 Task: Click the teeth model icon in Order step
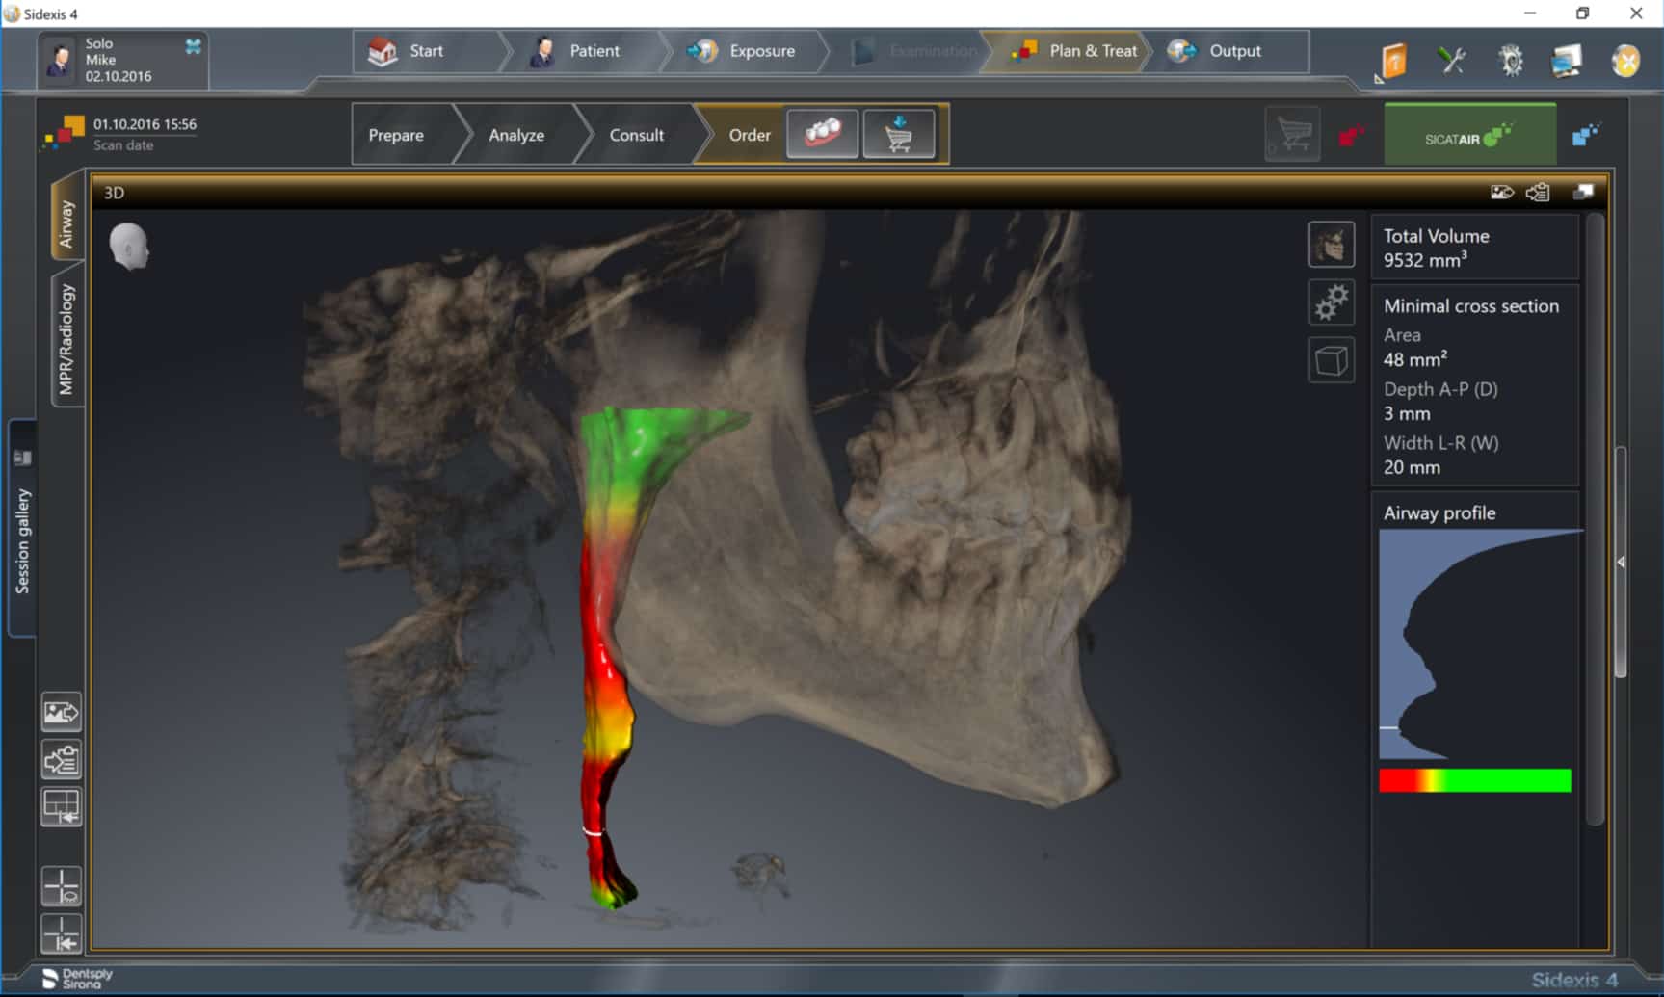click(822, 134)
